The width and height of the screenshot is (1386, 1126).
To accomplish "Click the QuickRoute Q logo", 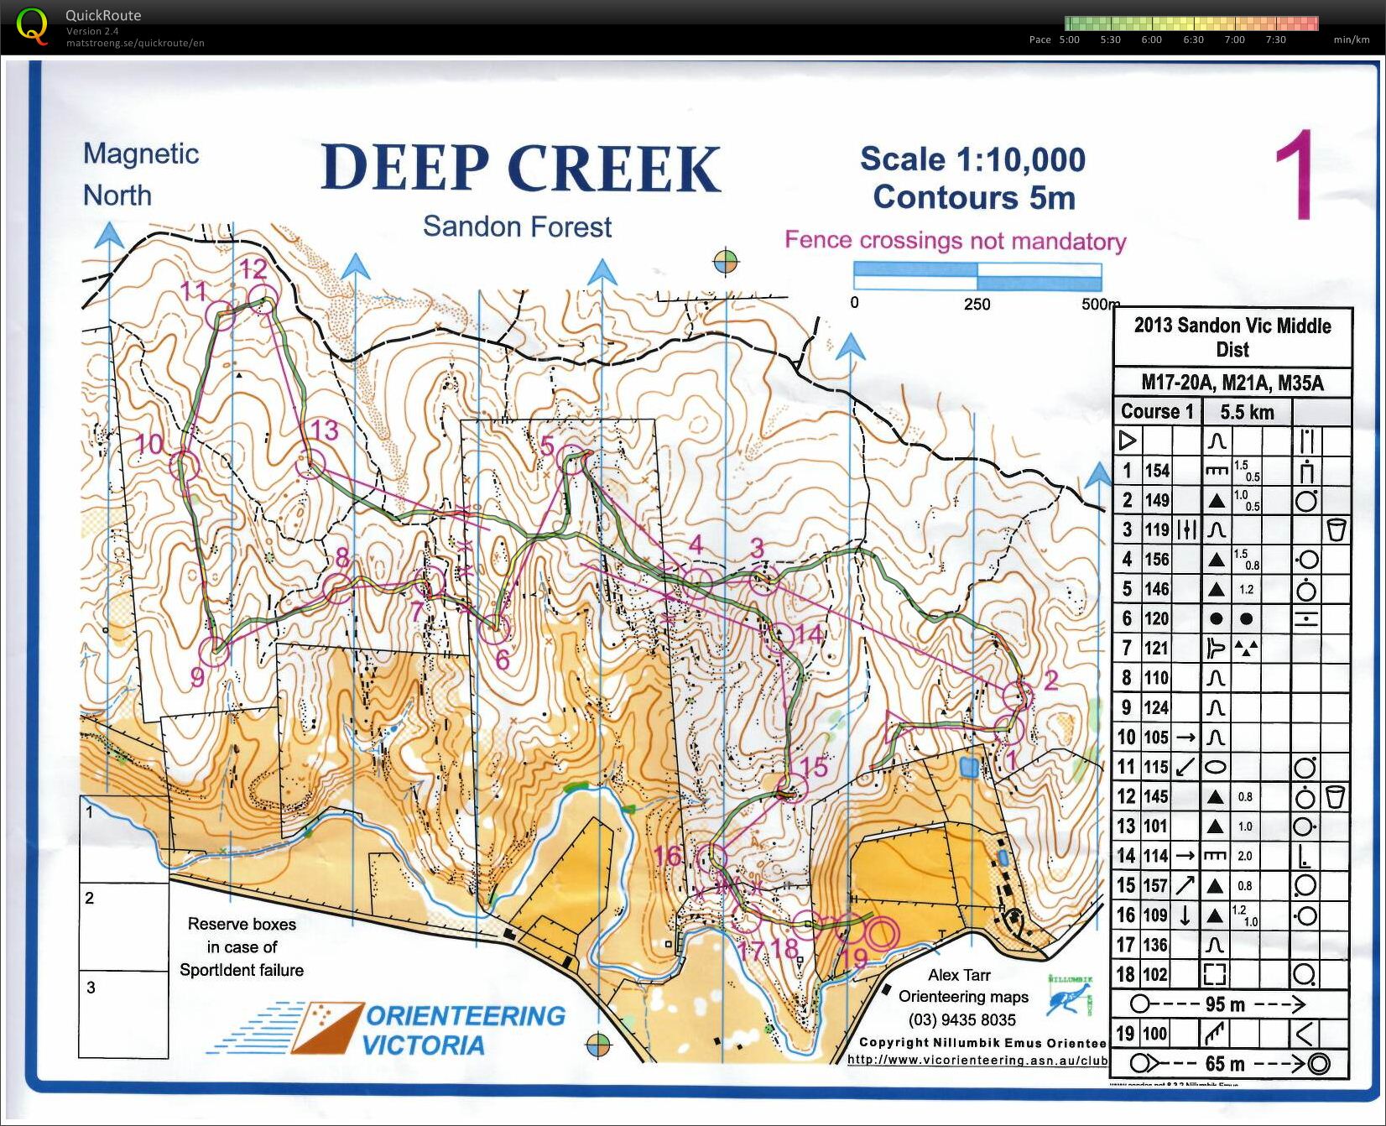I will click(32, 26).
